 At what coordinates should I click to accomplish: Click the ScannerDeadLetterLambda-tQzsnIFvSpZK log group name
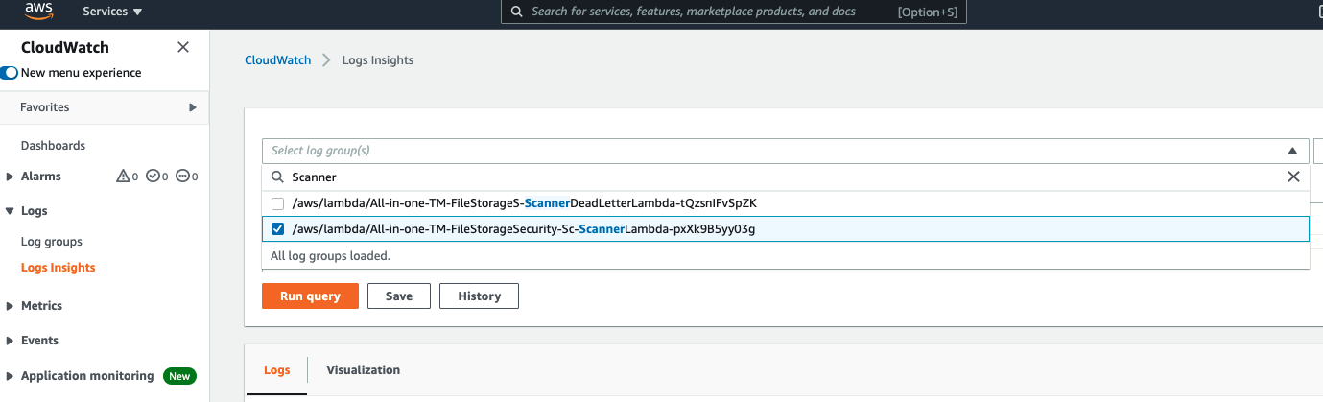tap(525, 203)
